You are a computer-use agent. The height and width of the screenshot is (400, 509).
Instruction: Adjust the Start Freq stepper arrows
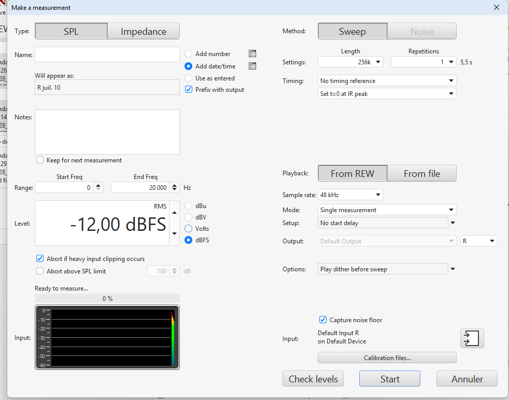point(98,187)
